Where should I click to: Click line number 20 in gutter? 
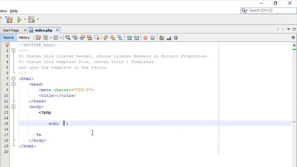6,152
